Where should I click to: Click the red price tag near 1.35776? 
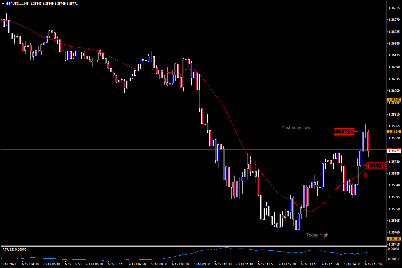tap(394, 149)
